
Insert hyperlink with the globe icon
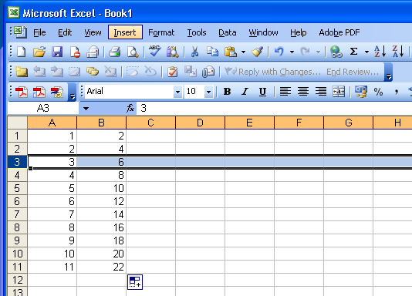coord(336,52)
